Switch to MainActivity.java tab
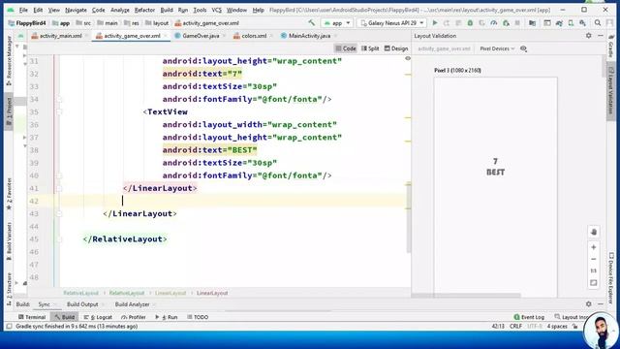620x349 pixels. 309,36
